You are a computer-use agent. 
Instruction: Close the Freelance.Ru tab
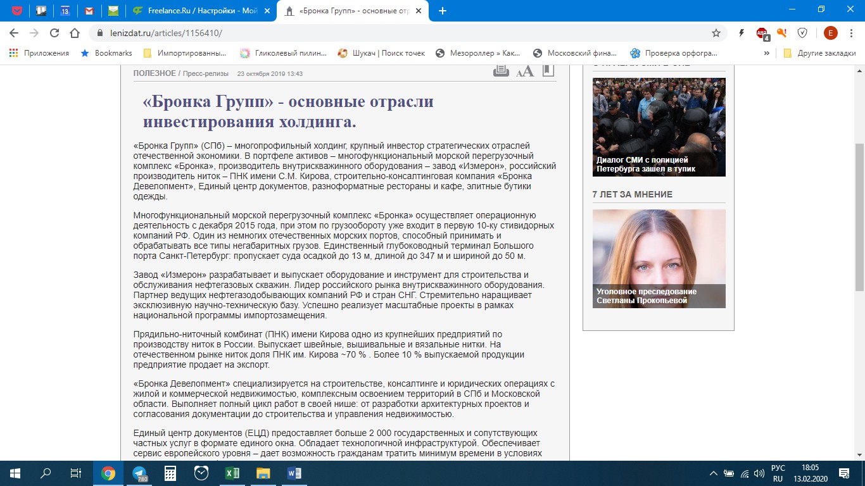pyautogui.click(x=266, y=11)
